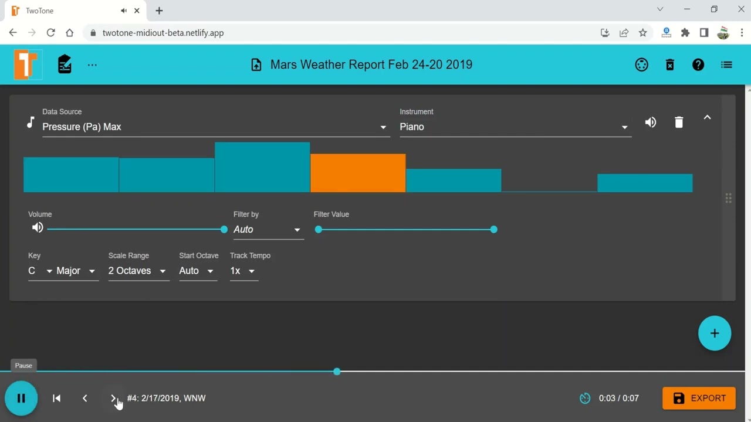Mute the Piano track speaker icon
751x422 pixels.
point(651,122)
